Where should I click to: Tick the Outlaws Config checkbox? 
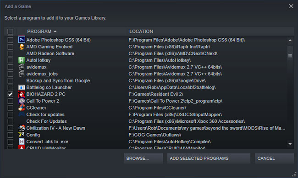pos(11,135)
